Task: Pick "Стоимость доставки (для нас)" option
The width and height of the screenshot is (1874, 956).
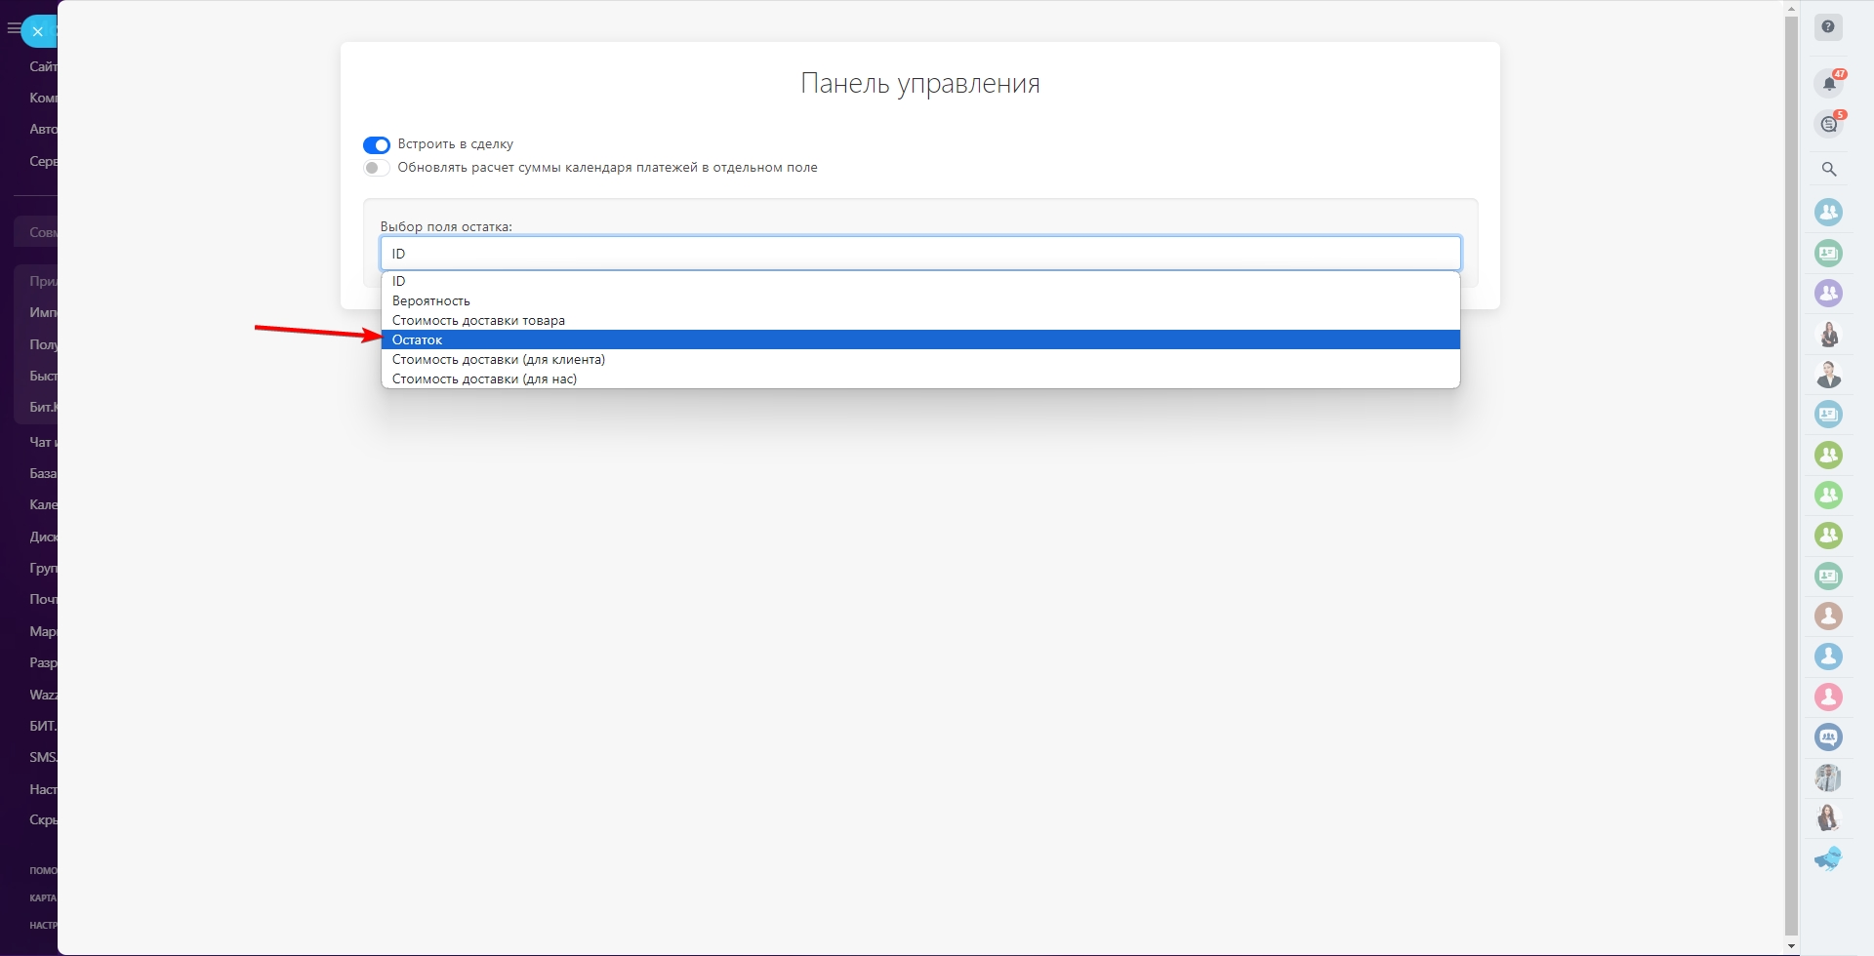Action: [x=920, y=378]
